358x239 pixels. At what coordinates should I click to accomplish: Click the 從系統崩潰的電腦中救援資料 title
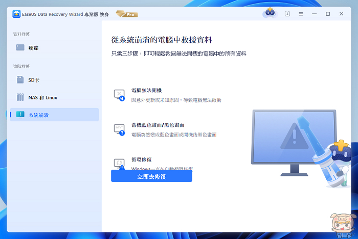click(x=162, y=40)
